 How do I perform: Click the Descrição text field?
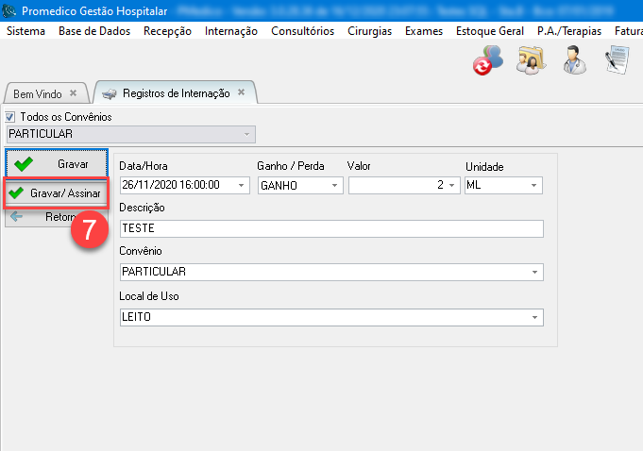(x=331, y=228)
